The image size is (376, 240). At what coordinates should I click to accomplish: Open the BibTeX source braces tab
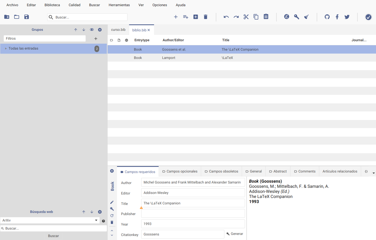366,171
